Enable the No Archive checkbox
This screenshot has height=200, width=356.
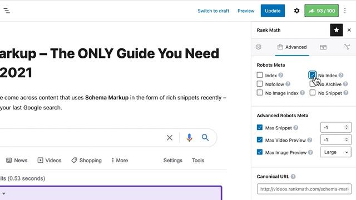tap(313, 84)
